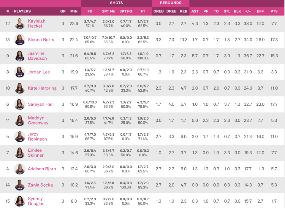Click Jordan Lee headshot photo

pyautogui.click(x=20, y=72)
